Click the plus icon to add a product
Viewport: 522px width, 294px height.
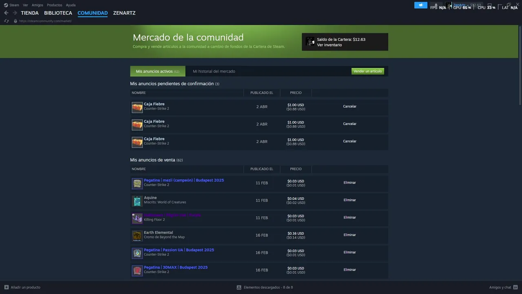(x=6, y=287)
